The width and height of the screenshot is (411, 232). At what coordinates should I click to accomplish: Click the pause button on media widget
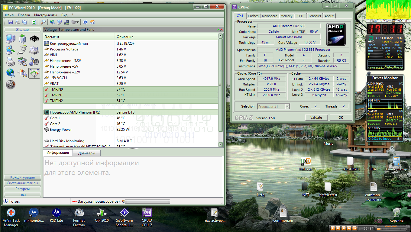pos(338,228)
